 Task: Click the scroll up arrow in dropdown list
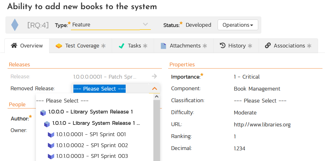click(x=157, y=97)
